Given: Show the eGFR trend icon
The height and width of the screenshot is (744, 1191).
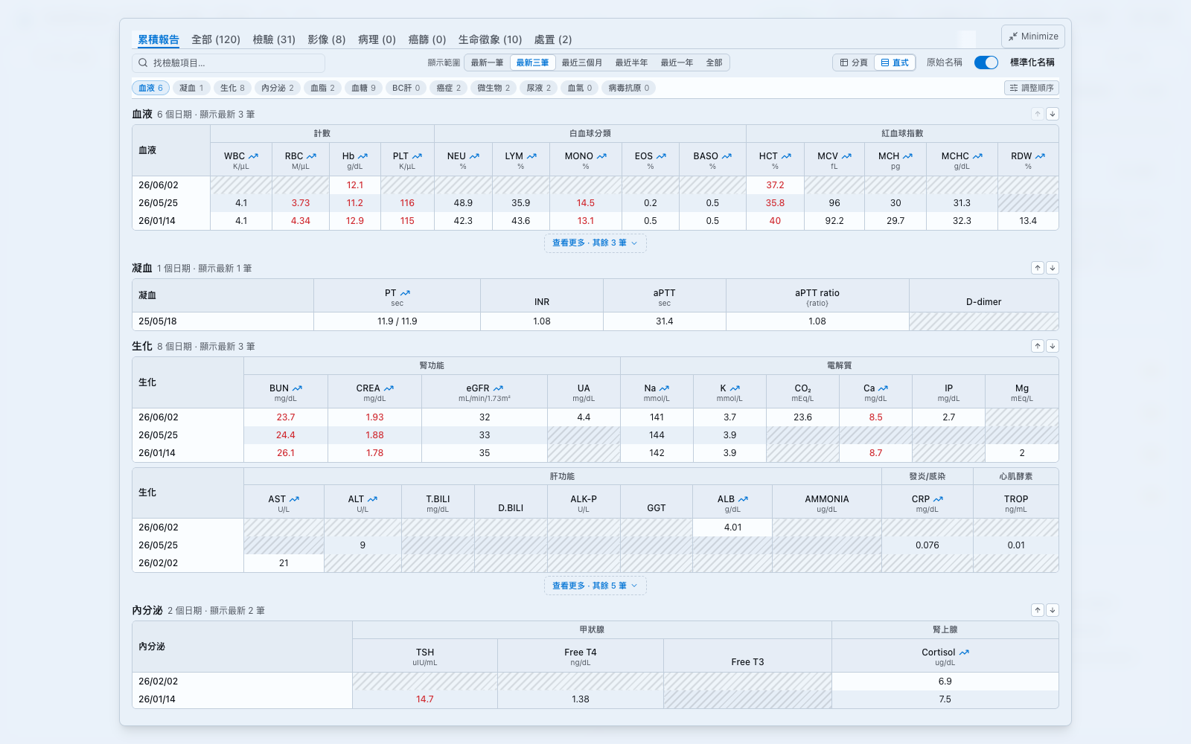Looking at the screenshot, I should pos(498,388).
